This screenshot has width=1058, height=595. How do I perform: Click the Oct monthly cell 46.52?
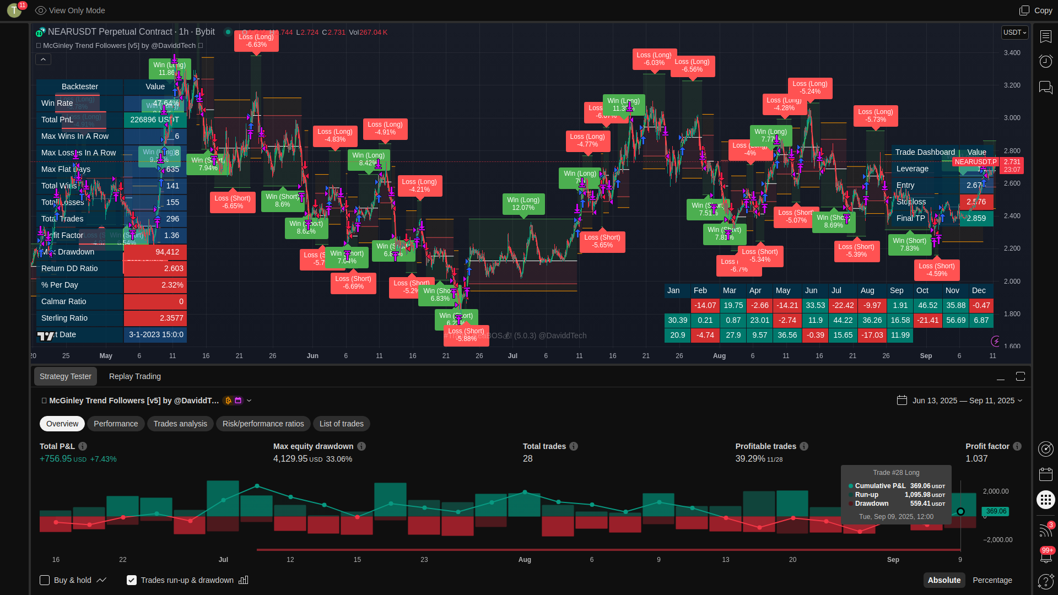pyautogui.click(x=927, y=305)
